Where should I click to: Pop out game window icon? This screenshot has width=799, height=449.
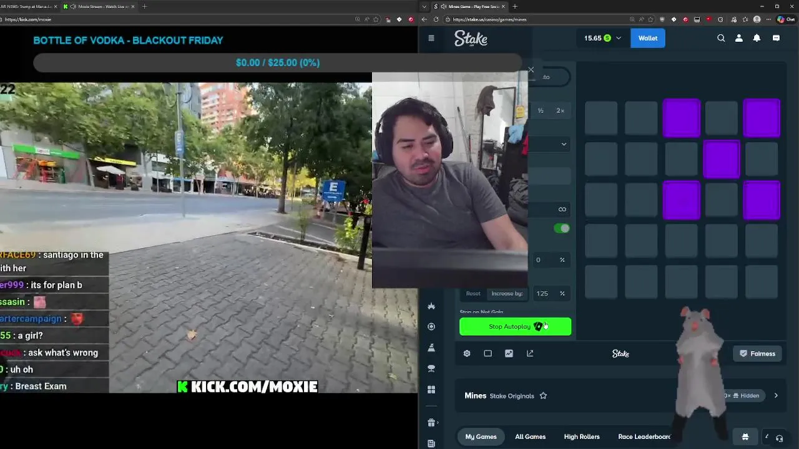530,354
